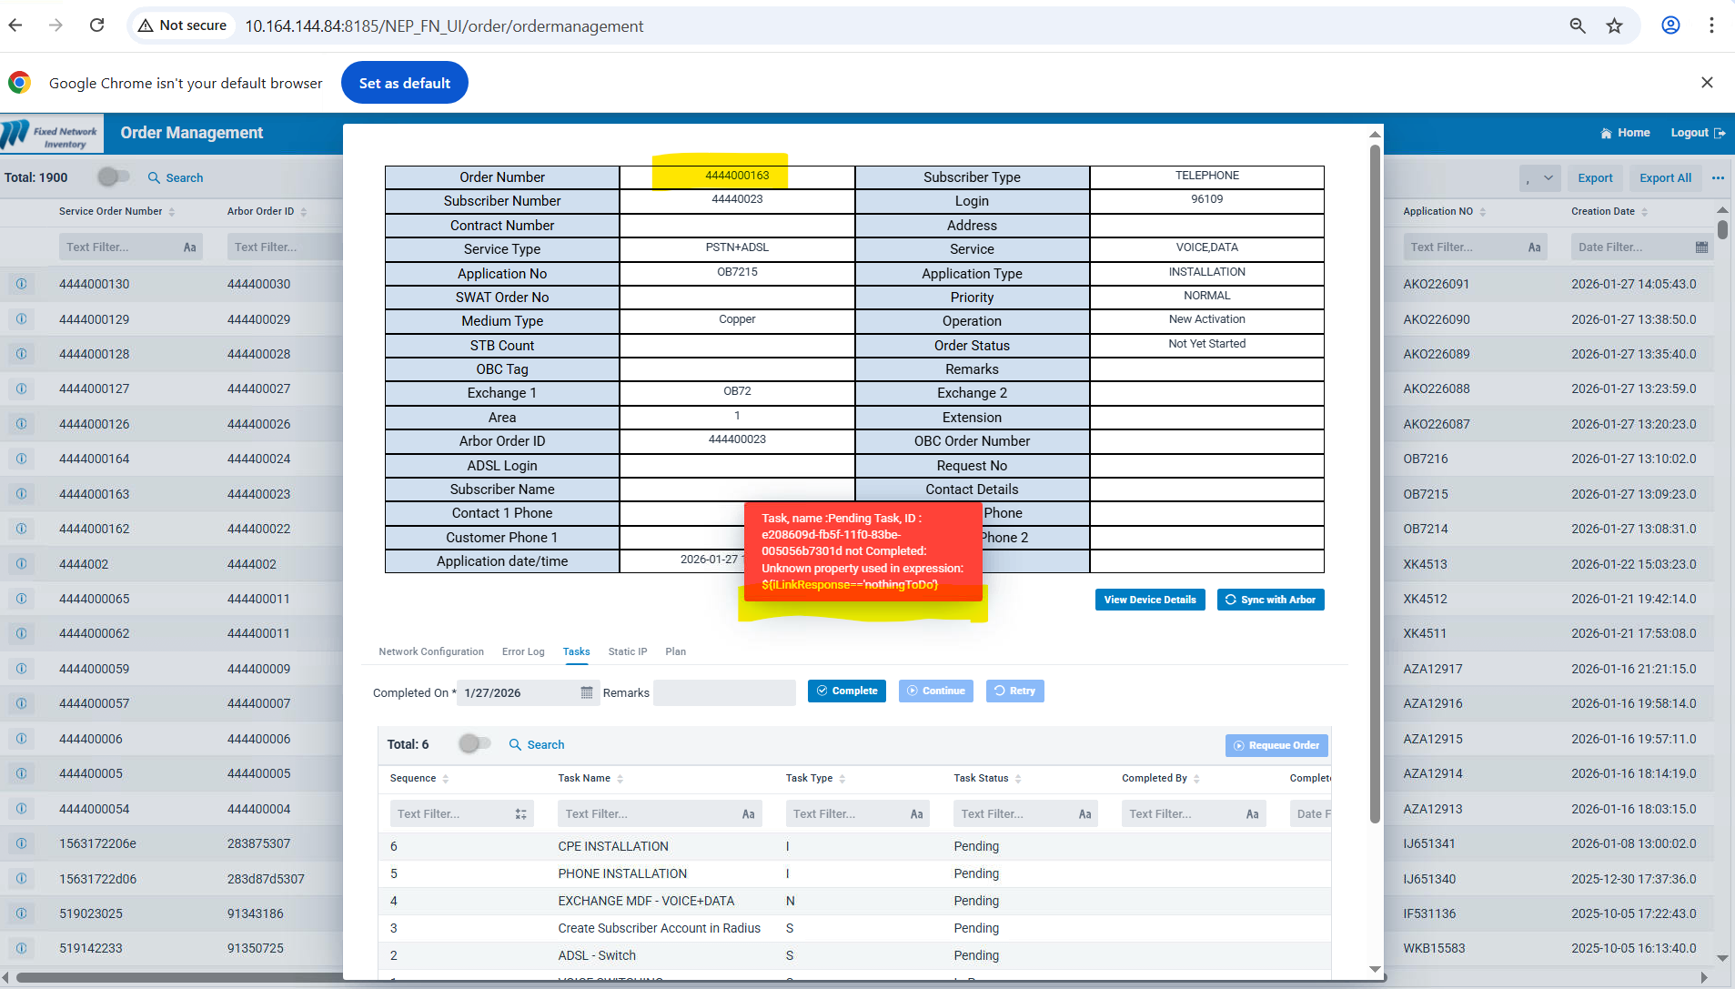This screenshot has height=989, width=1735.
Task: Click the Creation Date filter calendar icon
Action: [x=1701, y=247]
